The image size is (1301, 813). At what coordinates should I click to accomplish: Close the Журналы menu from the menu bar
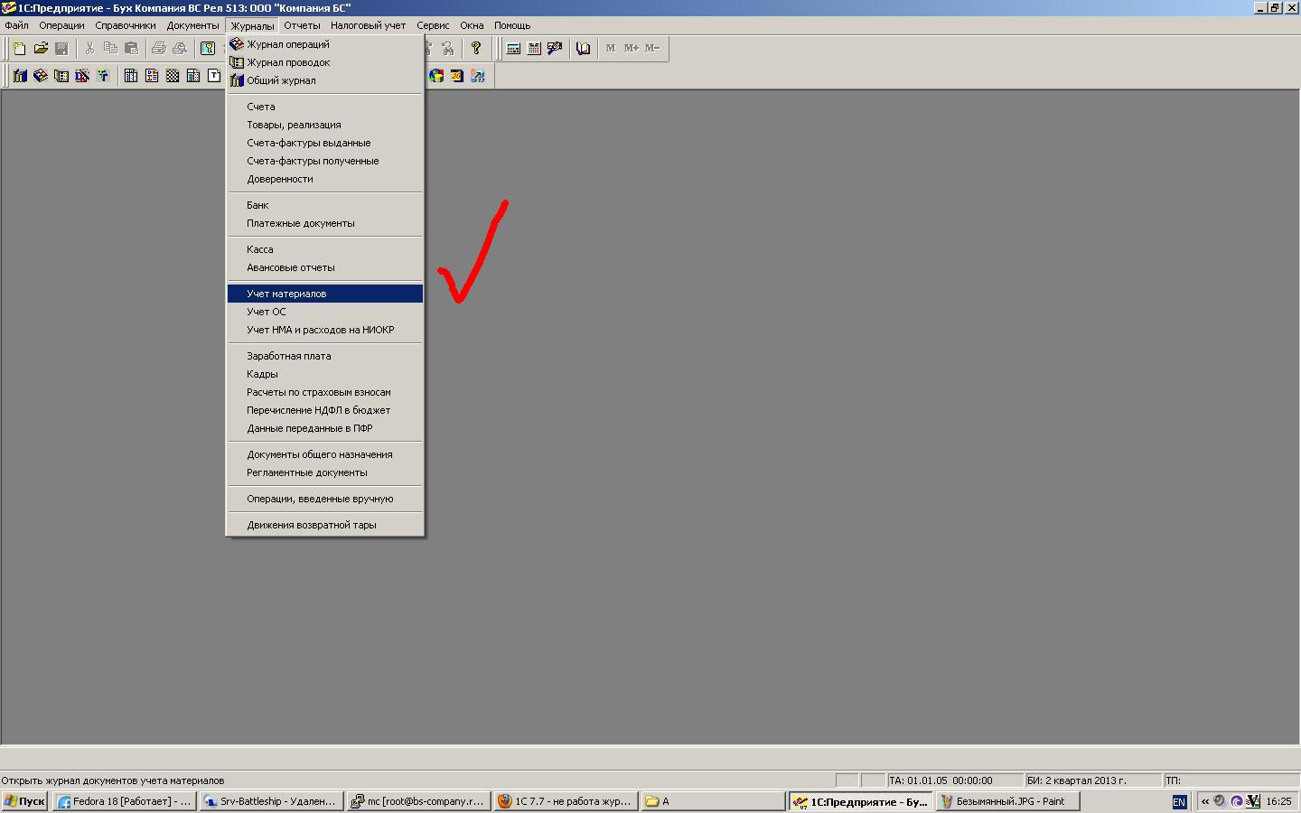252,25
